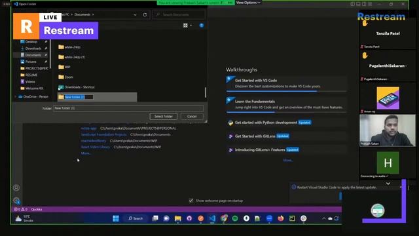Open Introducing GitLens+ Features walkthrough
The width and height of the screenshot is (419, 236).
[287, 150]
